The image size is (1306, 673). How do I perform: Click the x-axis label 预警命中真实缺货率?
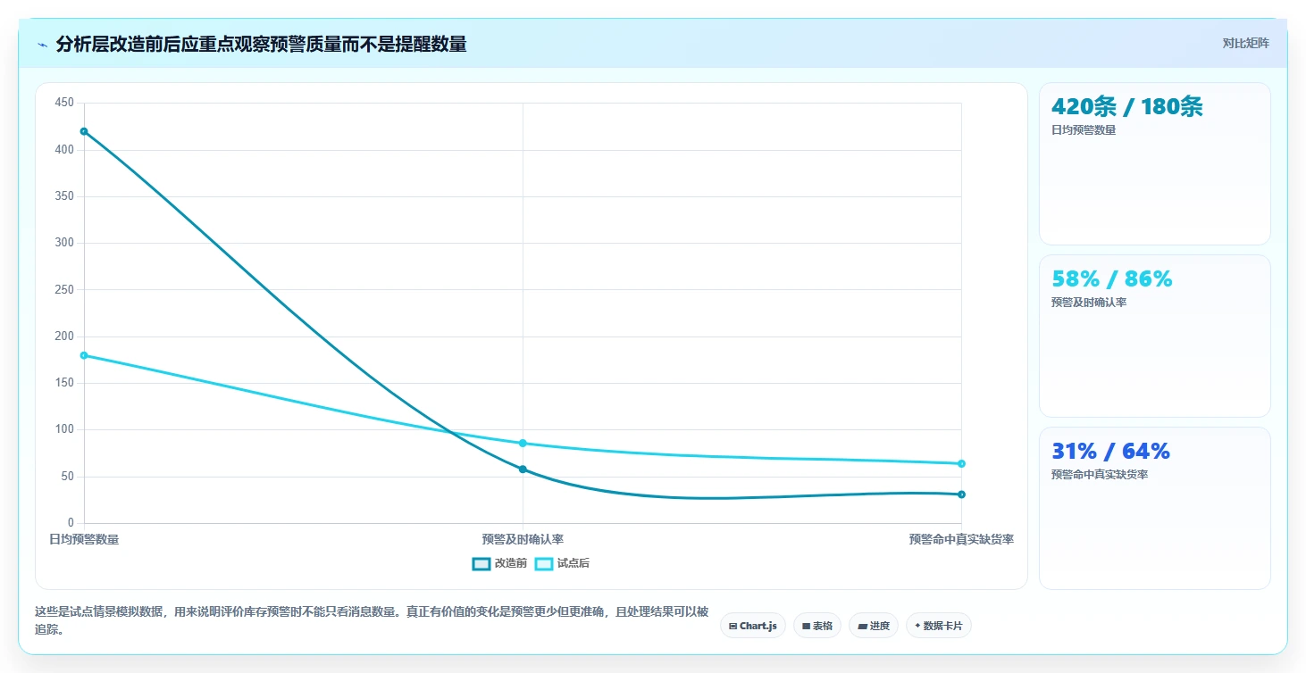[961, 539]
